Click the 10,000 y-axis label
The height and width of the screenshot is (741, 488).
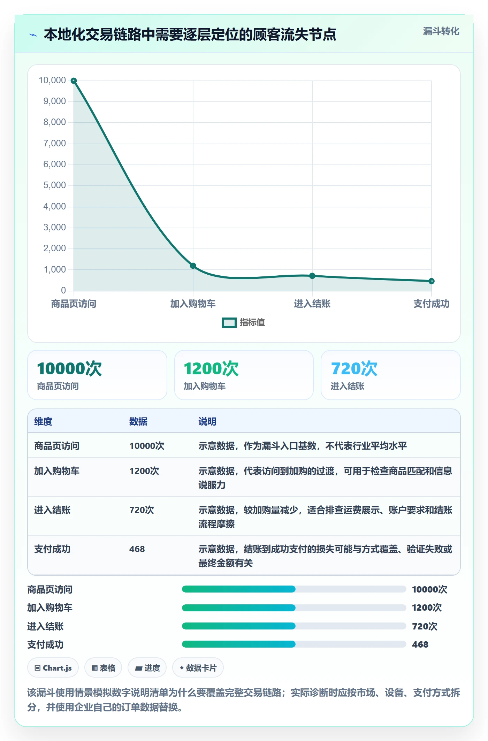(52, 81)
